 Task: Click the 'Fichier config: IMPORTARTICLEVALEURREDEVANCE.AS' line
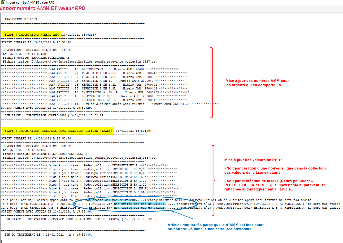coord(45,154)
